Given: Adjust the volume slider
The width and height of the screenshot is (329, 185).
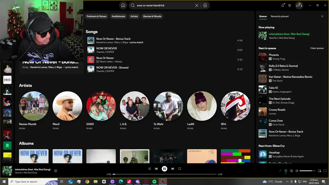Looking at the screenshot, I should tap(307, 171).
